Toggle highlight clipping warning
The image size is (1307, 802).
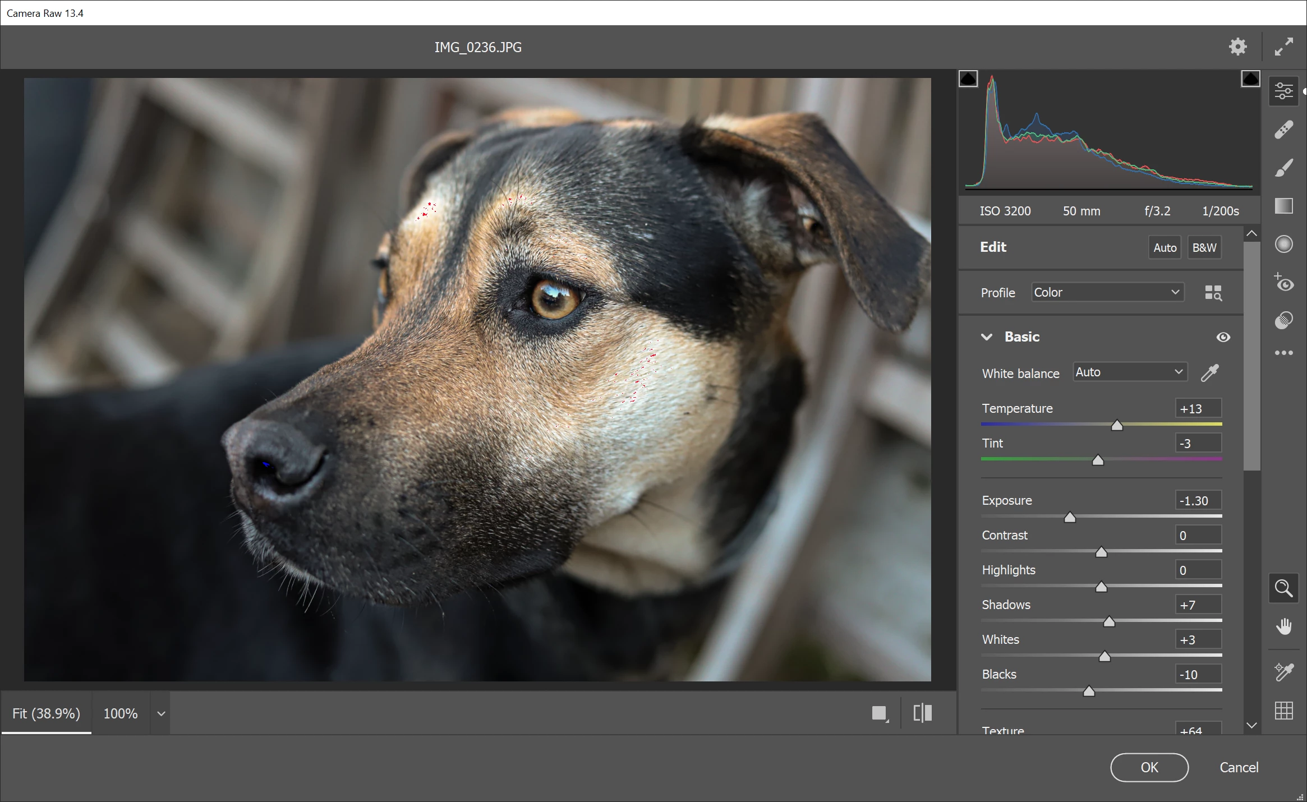click(x=1250, y=79)
